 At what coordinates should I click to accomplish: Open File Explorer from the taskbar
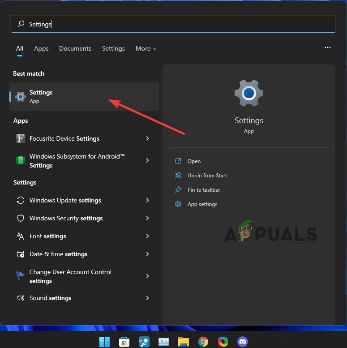click(184, 342)
